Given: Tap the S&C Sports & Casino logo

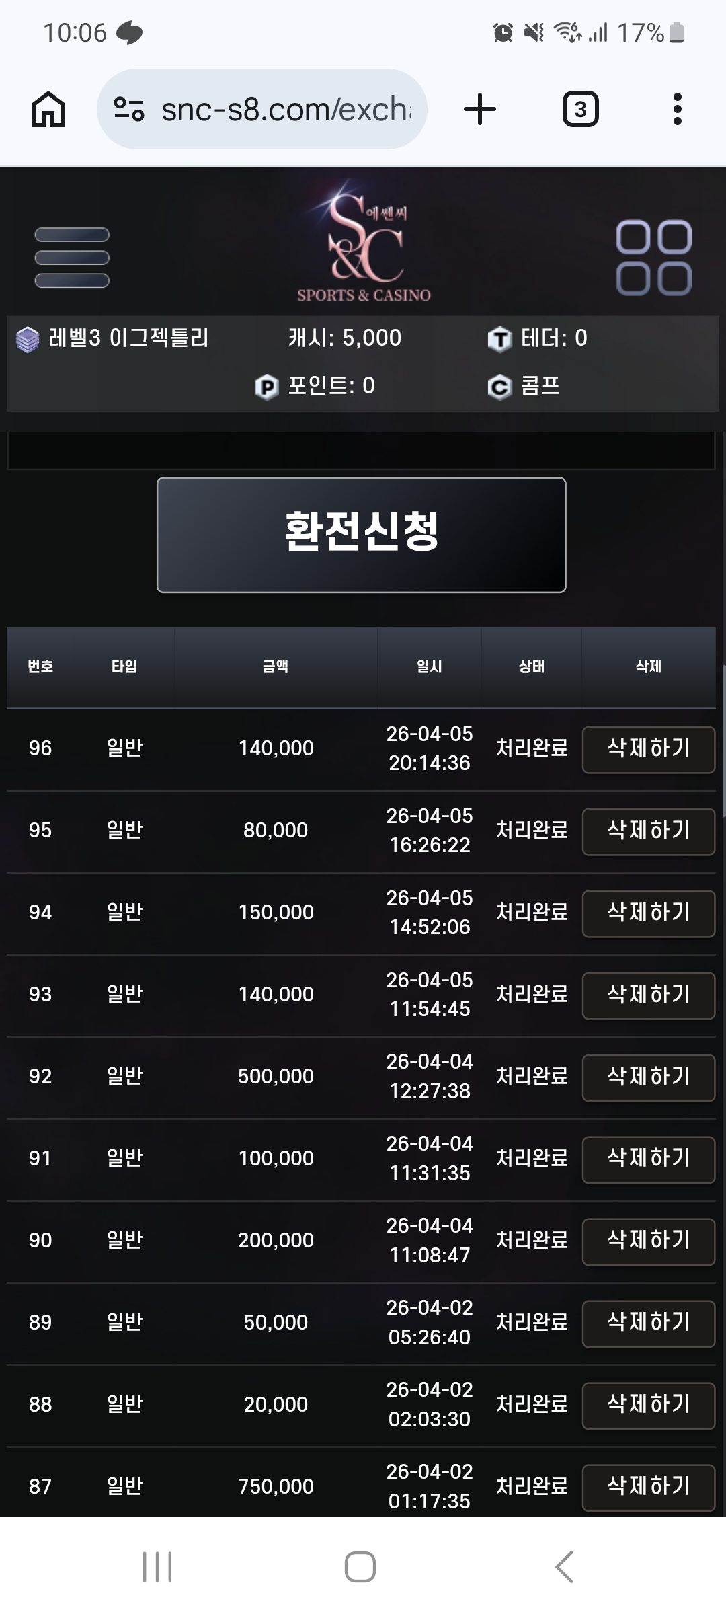Looking at the screenshot, I should [364, 242].
